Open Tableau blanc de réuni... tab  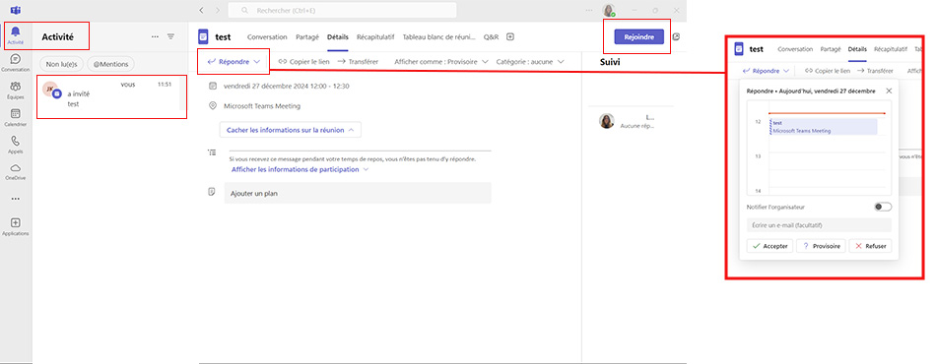(x=438, y=37)
